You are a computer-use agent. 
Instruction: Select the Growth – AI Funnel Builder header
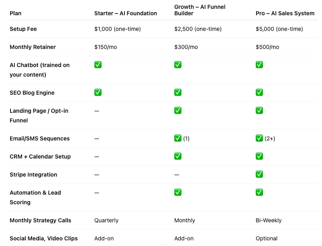point(200,10)
